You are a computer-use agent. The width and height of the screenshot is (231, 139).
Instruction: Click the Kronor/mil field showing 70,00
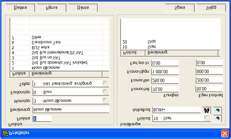[165, 89]
